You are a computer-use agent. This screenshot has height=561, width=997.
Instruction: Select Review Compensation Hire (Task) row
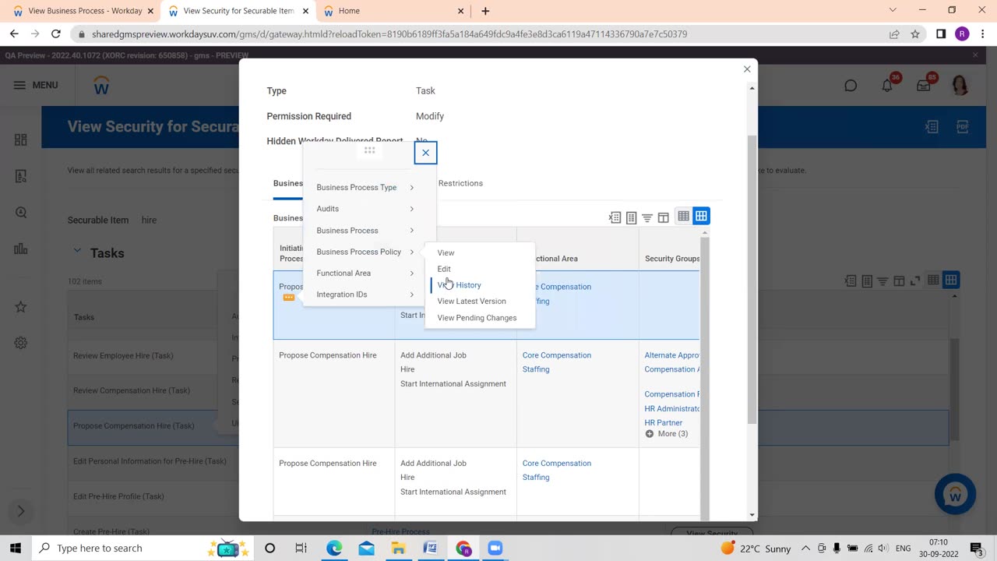[x=132, y=391]
